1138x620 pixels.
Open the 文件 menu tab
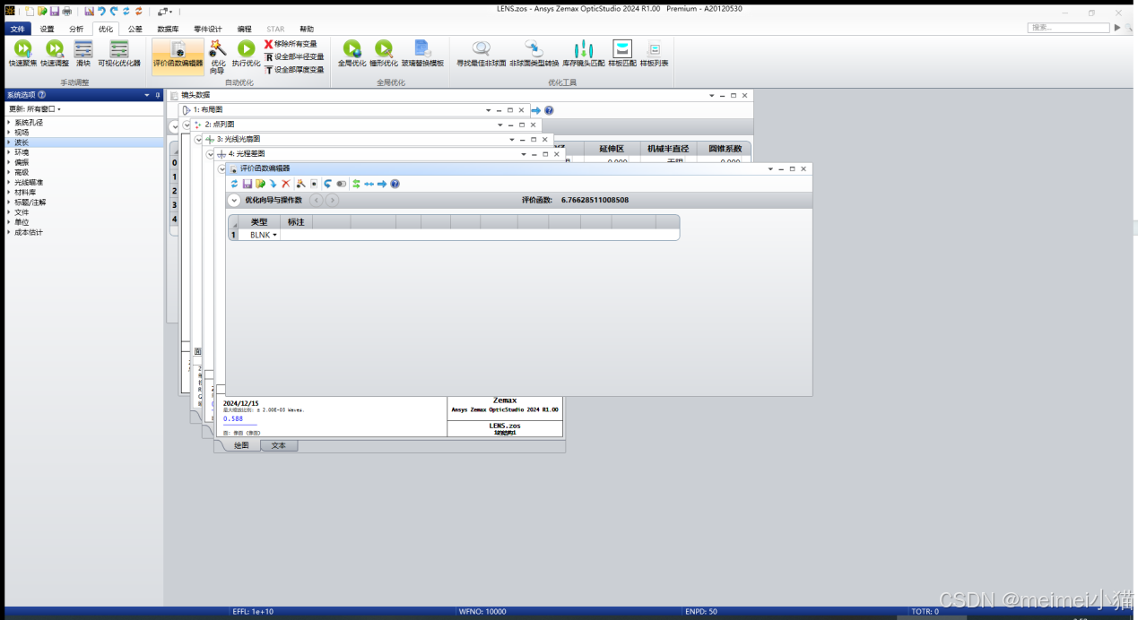pyautogui.click(x=17, y=30)
